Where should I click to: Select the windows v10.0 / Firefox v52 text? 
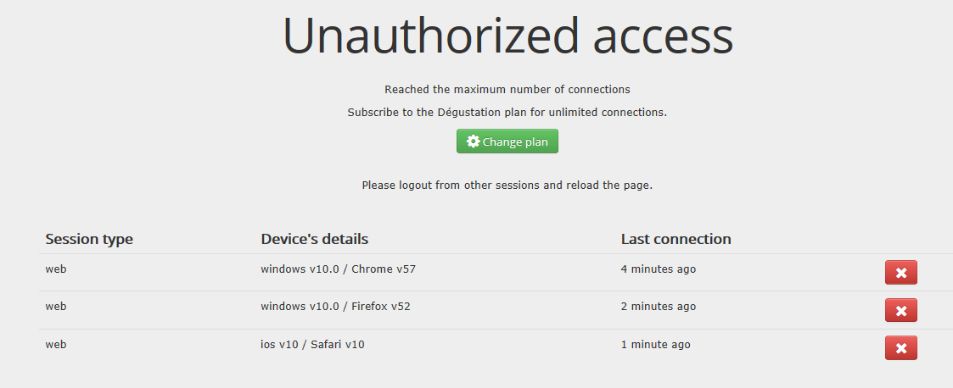(x=335, y=307)
